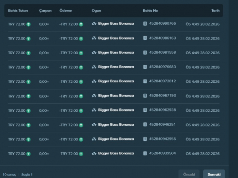Open Bigger Bass Bonanza link in row 452840962938
This screenshot has height=178, width=238.
coord(116,110)
